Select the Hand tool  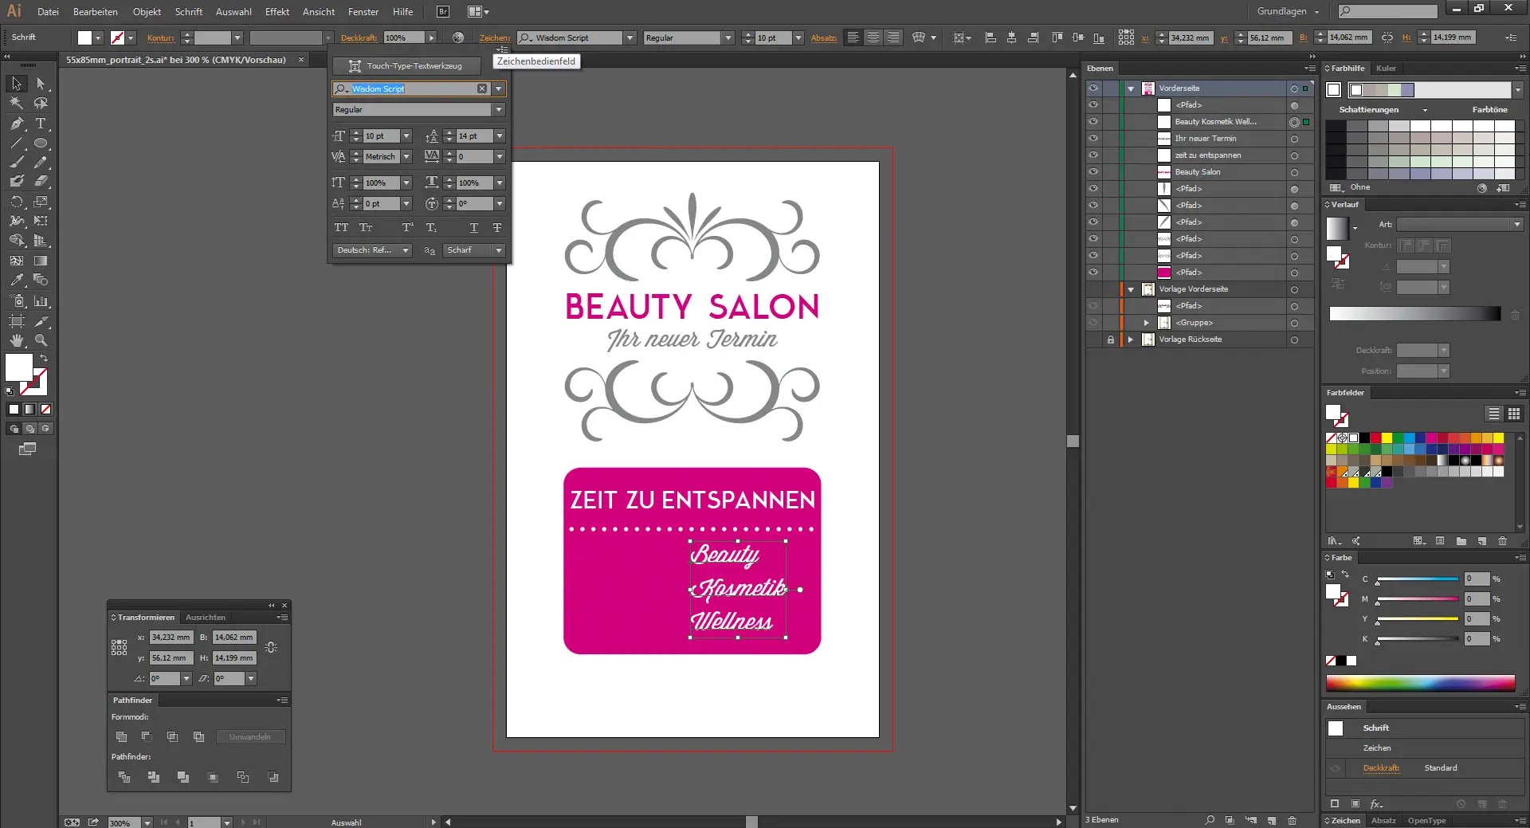click(17, 340)
